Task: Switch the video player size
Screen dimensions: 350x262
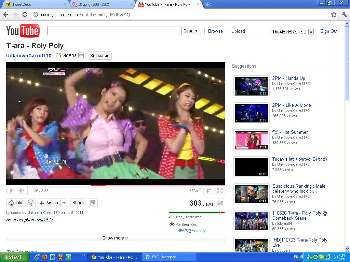Action: pos(209,190)
